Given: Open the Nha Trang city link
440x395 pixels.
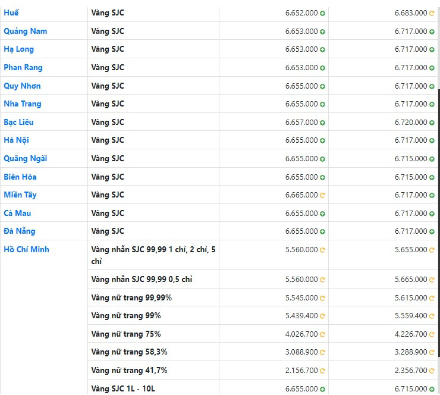Looking at the screenshot, I should (23, 104).
